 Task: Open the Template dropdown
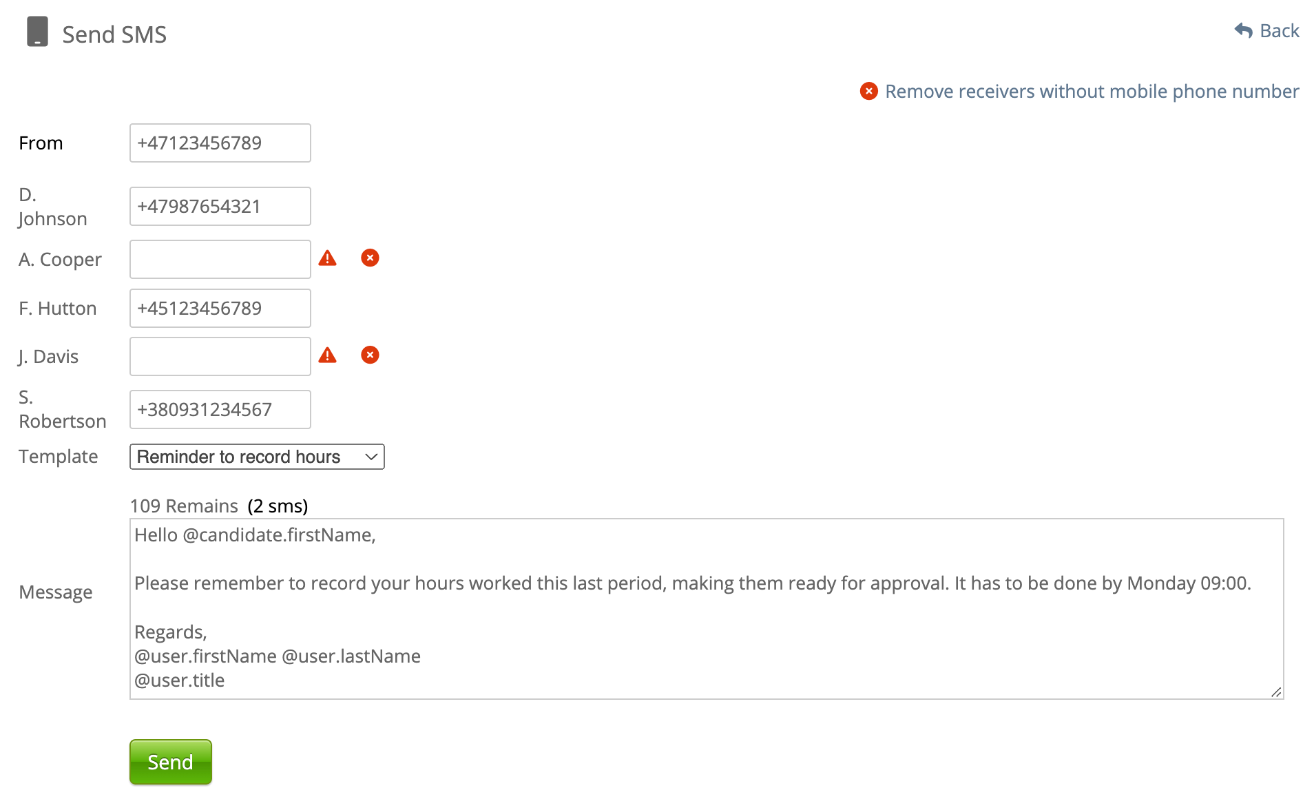point(257,457)
